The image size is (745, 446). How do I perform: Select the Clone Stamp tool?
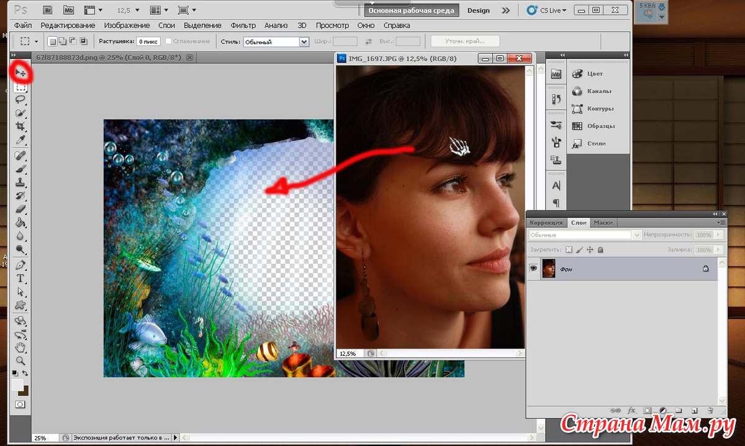20,183
